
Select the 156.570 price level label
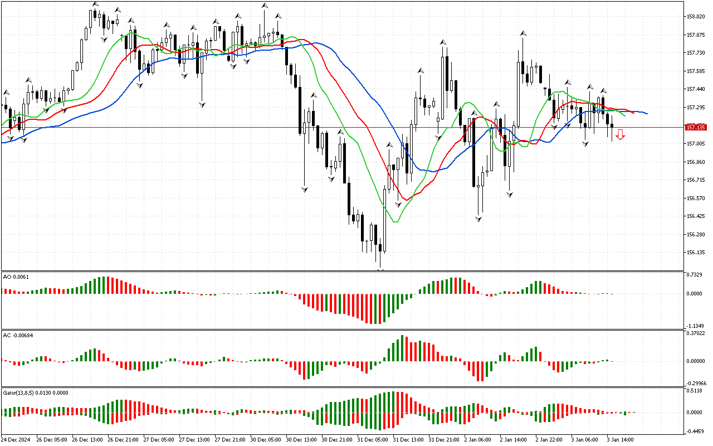click(x=696, y=198)
